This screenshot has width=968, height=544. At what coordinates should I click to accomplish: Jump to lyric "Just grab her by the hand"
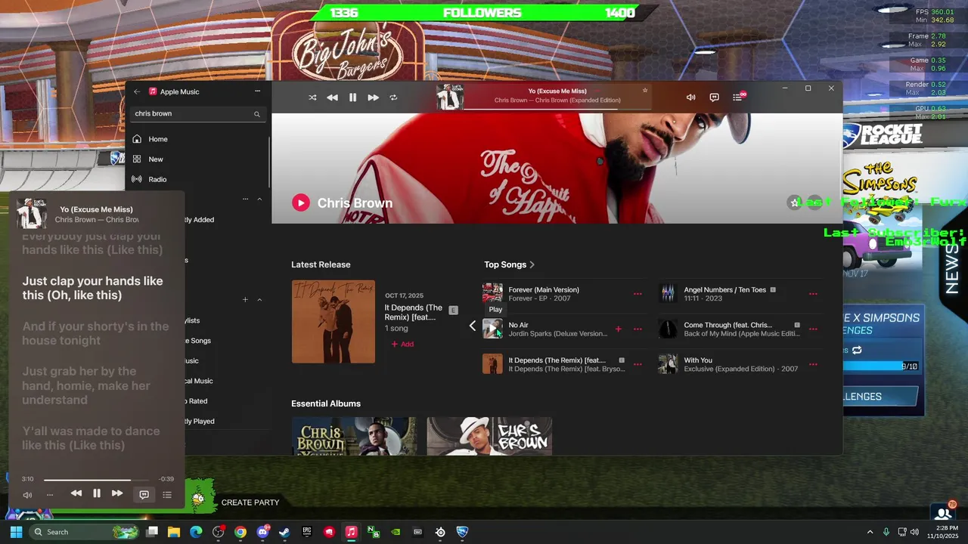pyautogui.click(x=86, y=385)
